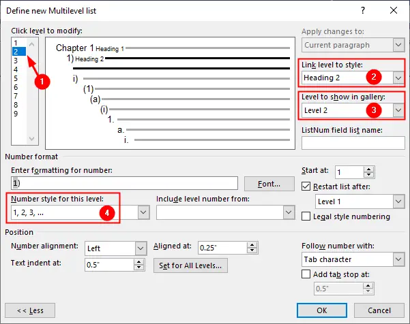Select level 4 in level list

click(x=16, y=69)
